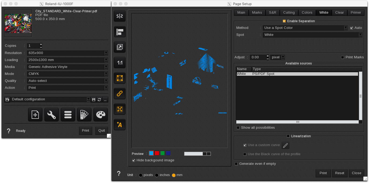The width and height of the screenshot is (369, 183).
Task: Open the Colors tab in Page Setup
Action: (307, 12)
